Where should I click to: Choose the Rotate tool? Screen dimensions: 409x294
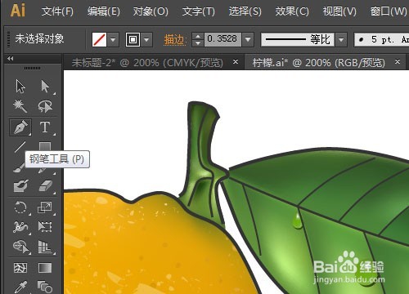[x=20, y=207]
